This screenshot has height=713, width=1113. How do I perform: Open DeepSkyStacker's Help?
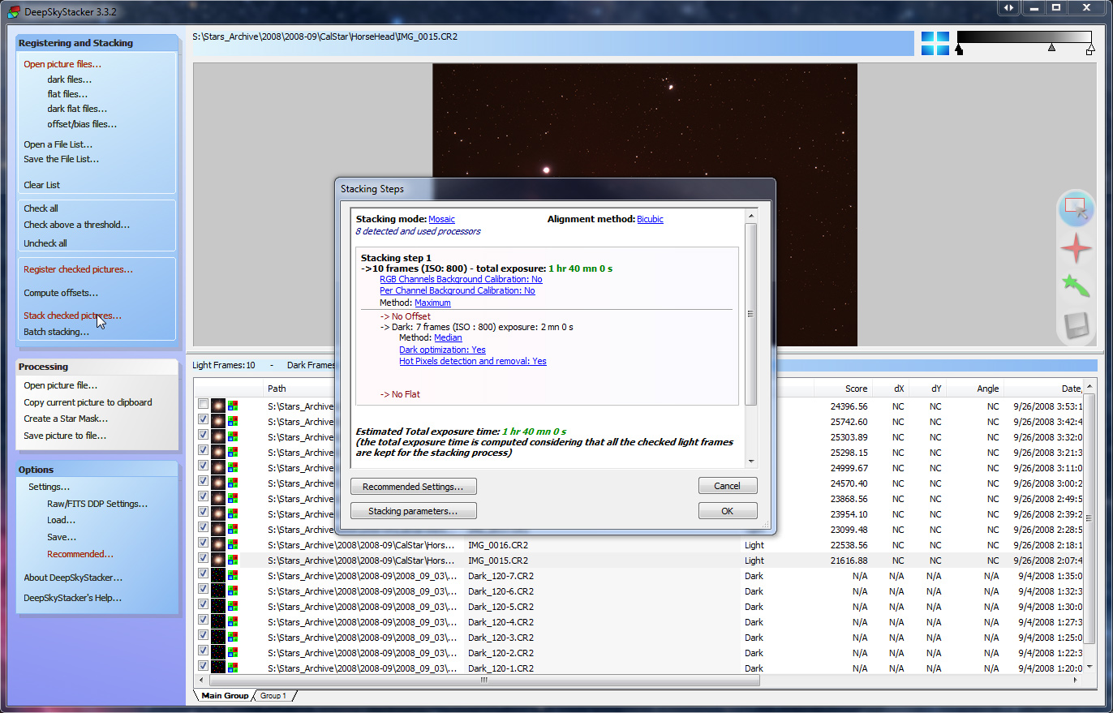point(73,598)
